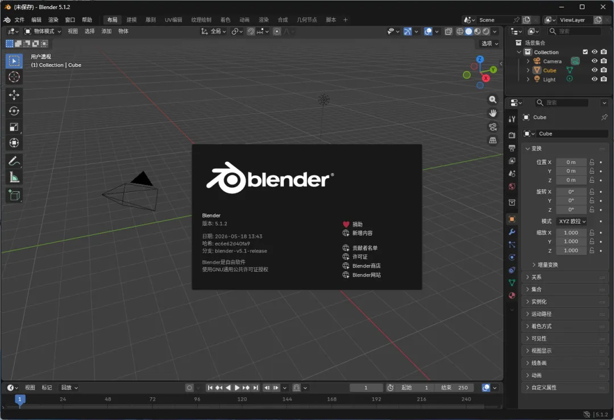Select the Annotate pencil tool

(x=14, y=161)
